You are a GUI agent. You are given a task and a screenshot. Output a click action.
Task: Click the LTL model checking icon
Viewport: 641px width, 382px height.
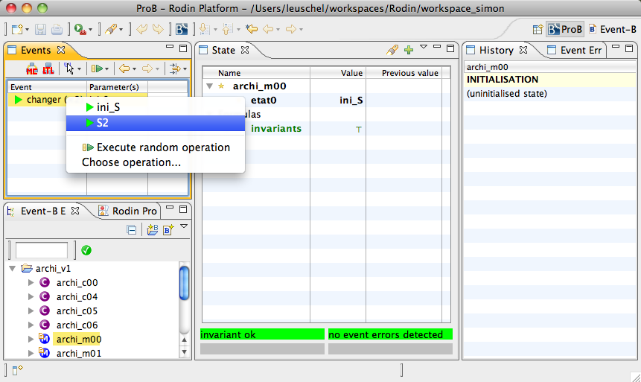(x=48, y=69)
